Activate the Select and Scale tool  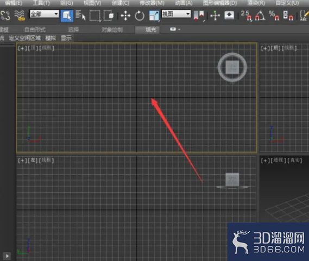pos(154,16)
